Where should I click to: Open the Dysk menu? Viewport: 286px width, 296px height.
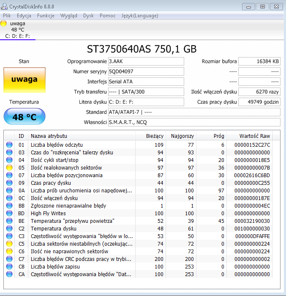(x=88, y=16)
